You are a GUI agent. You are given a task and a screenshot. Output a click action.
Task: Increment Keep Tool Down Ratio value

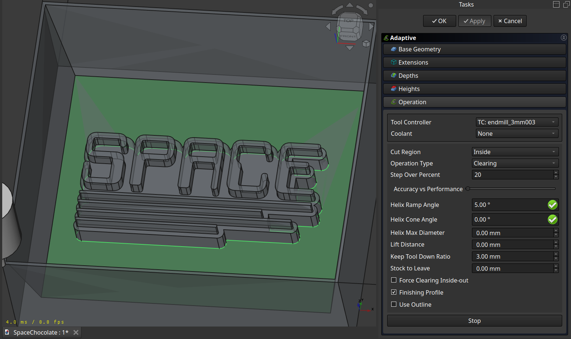pyautogui.click(x=556, y=254)
